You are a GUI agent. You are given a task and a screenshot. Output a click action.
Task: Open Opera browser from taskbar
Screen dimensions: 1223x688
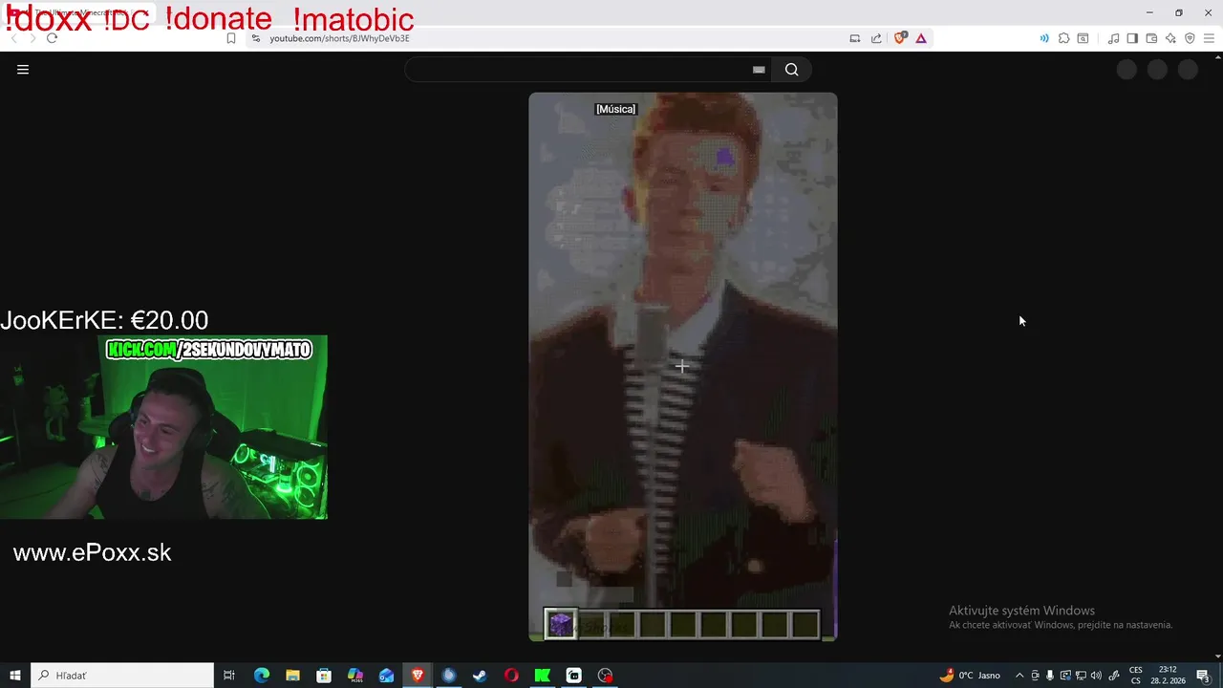point(511,676)
